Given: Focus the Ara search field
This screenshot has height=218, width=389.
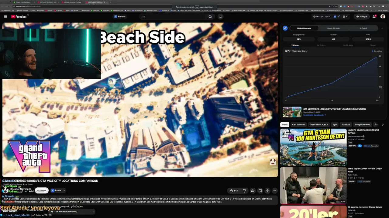Looking at the screenshot, I should pos(173,17).
